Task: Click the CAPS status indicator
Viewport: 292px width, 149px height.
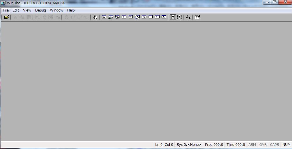Action: pos(274,145)
